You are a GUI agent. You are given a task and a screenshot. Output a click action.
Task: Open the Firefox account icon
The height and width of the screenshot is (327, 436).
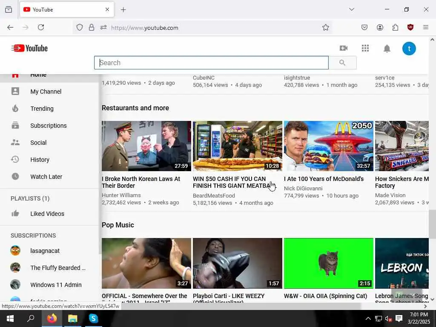[x=380, y=27]
